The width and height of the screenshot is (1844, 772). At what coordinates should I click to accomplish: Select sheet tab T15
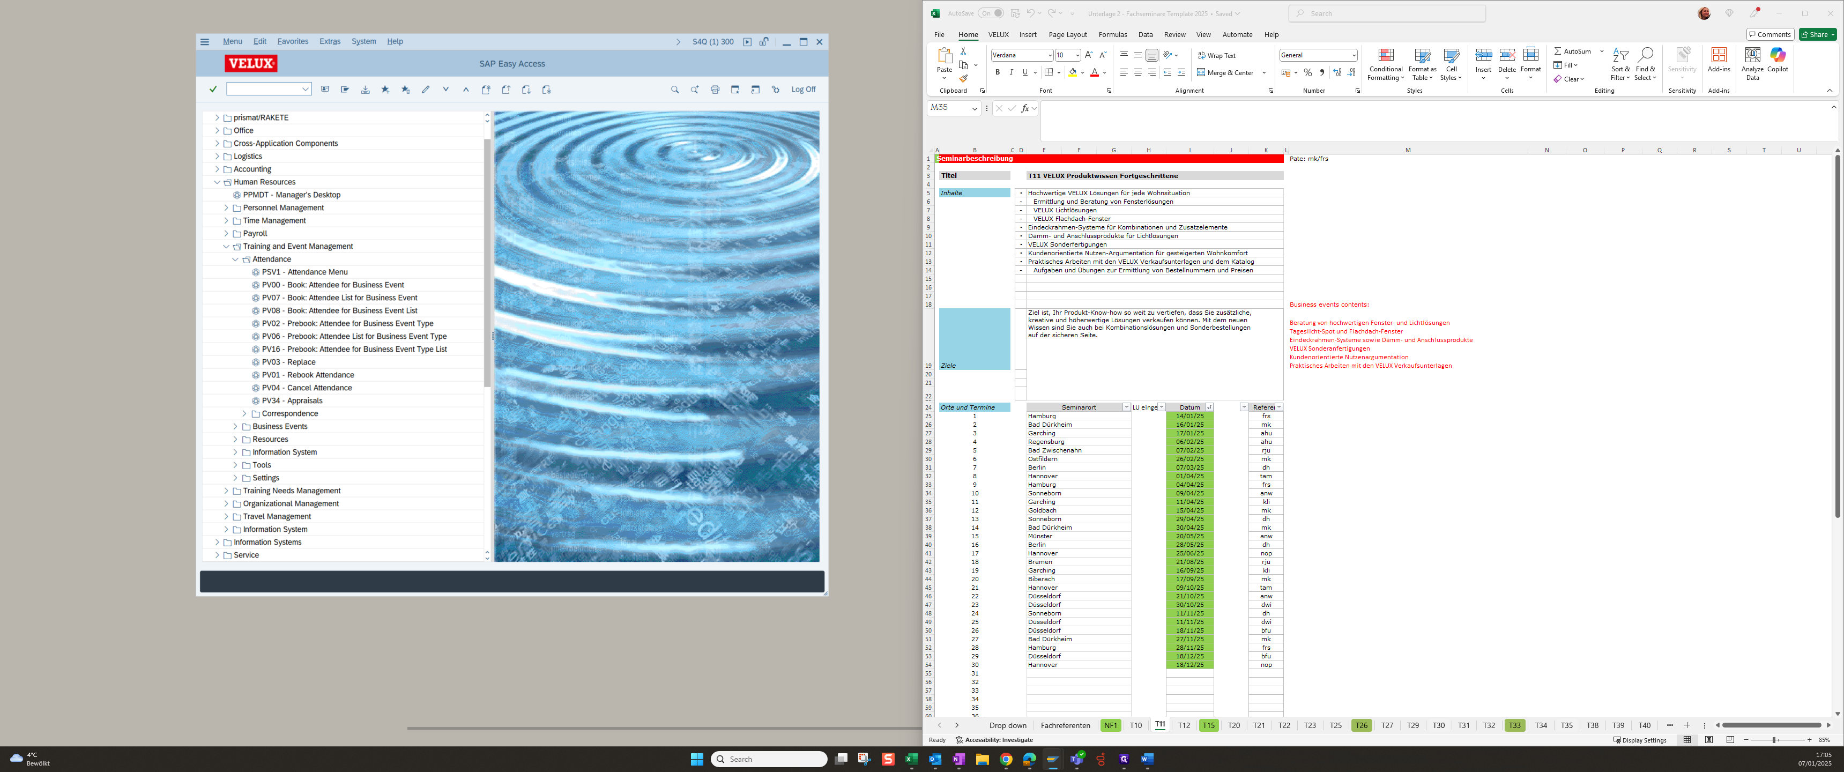pos(1208,725)
